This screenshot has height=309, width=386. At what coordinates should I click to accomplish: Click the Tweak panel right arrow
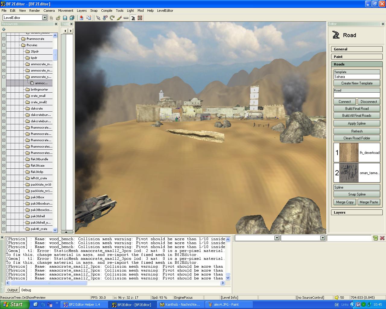(x=71, y=30)
